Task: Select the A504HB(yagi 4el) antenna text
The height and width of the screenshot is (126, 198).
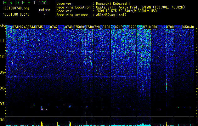Action: pyautogui.click(x=111, y=15)
